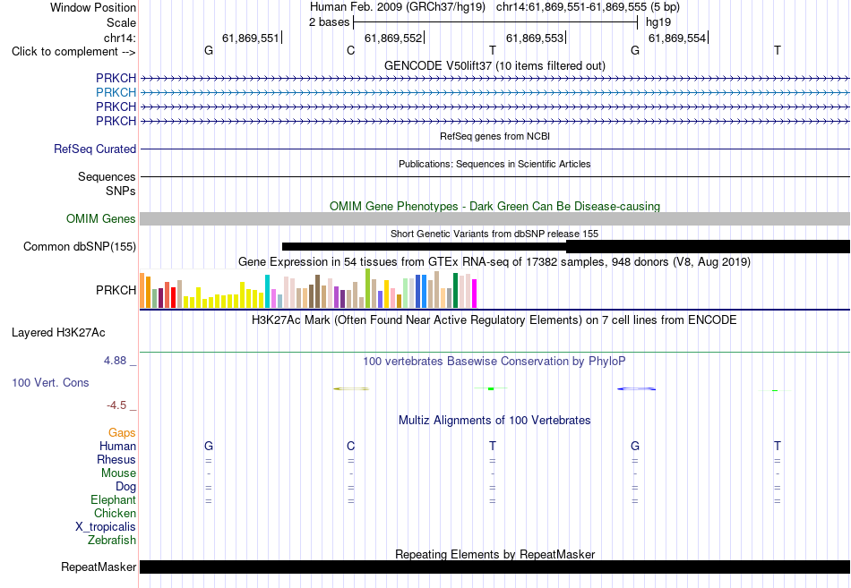Click the SNPs track label
This screenshot has width=851, height=588.
121,191
